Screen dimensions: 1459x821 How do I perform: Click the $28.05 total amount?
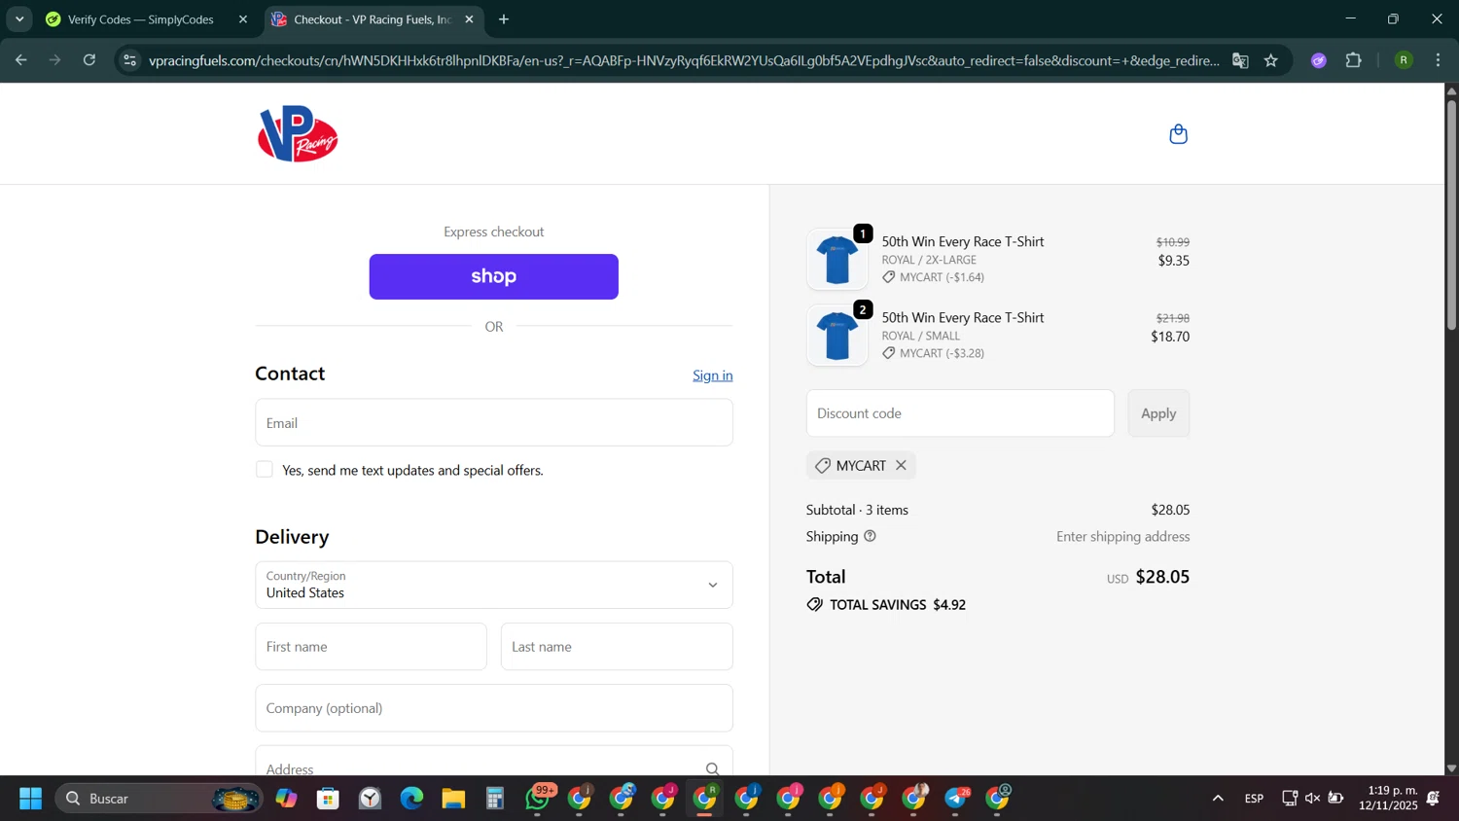click(1162, 577)
